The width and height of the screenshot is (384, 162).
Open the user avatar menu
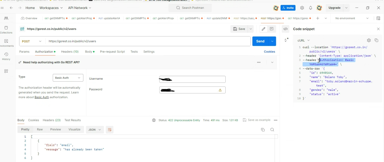(319, 8)
